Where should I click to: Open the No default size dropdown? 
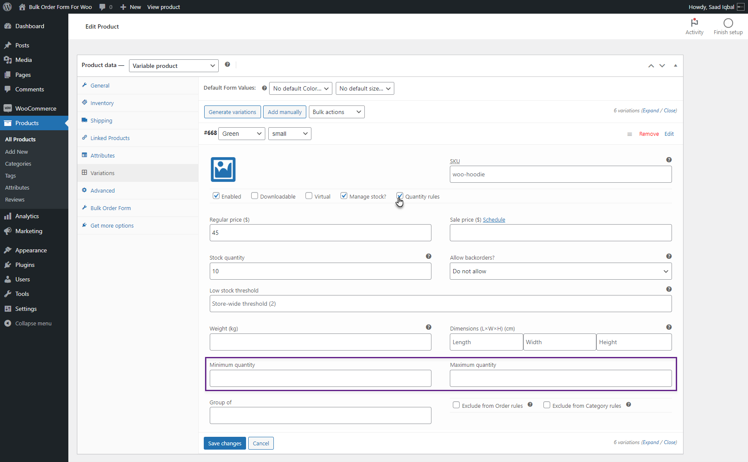(x=365, y=88)
